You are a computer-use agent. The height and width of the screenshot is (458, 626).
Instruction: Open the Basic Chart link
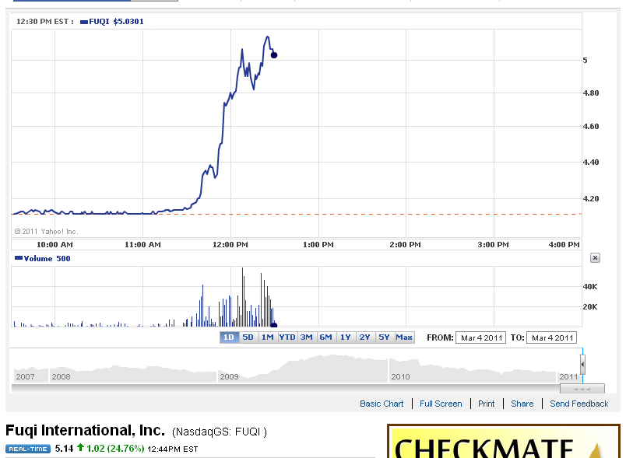(382, 404)
